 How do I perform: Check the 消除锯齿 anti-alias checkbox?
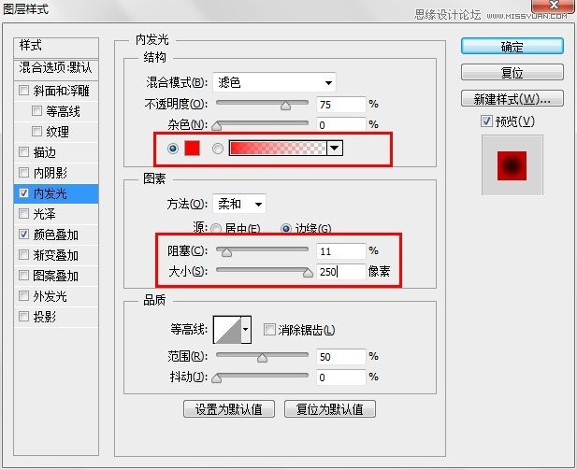269,329
